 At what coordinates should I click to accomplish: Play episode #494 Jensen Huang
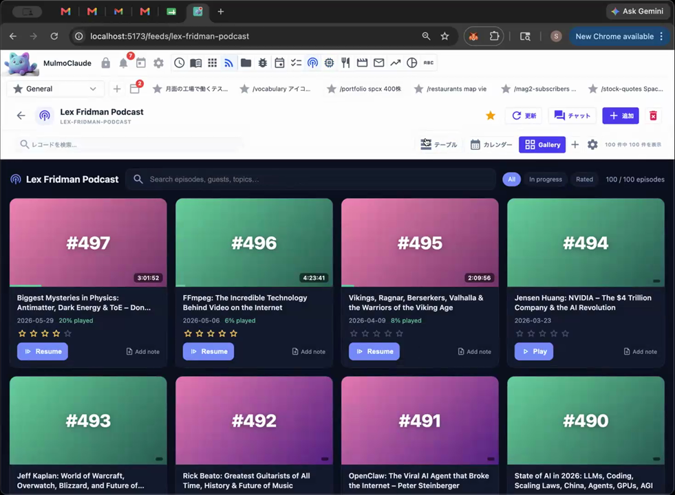click(x=534, y=351)
